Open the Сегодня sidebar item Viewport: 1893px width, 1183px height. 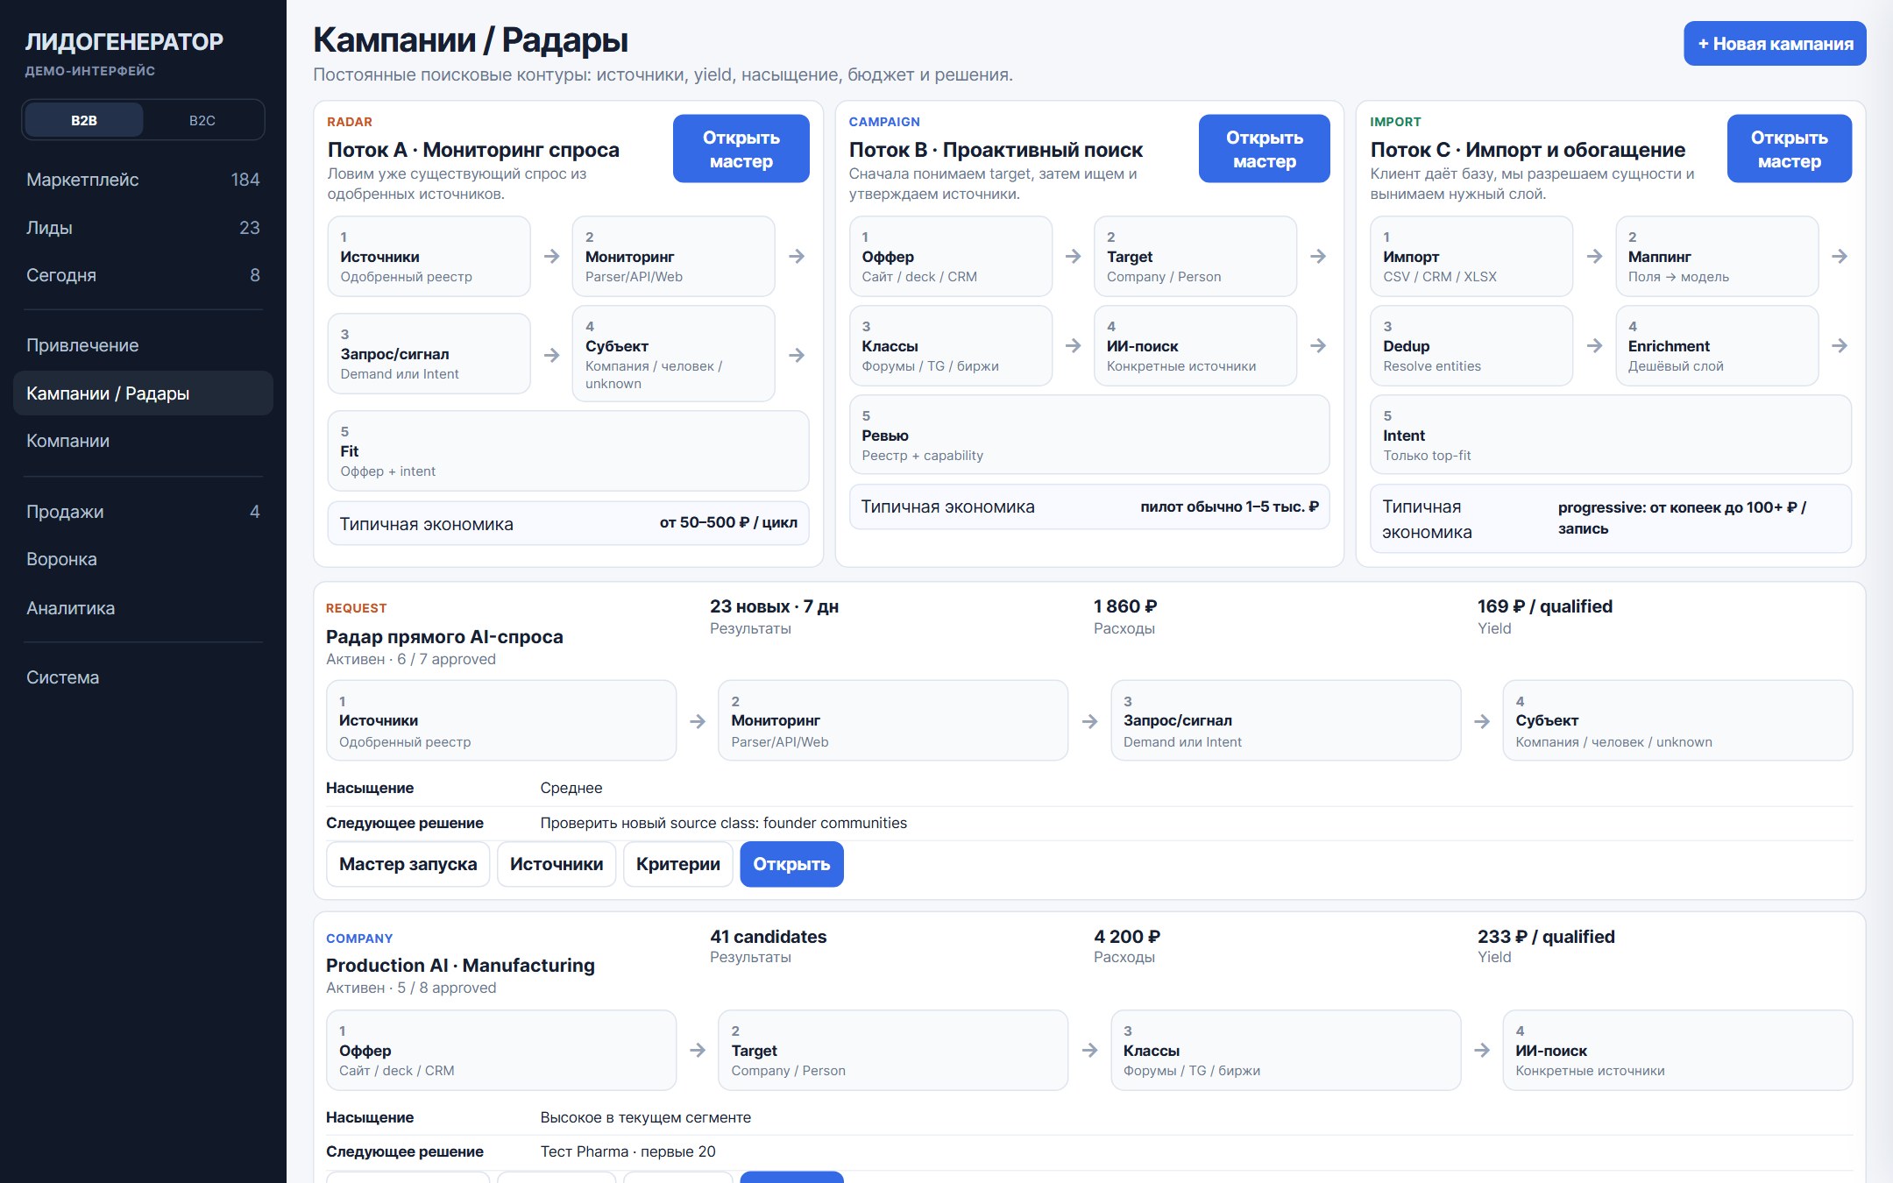[x=143, y=275]
